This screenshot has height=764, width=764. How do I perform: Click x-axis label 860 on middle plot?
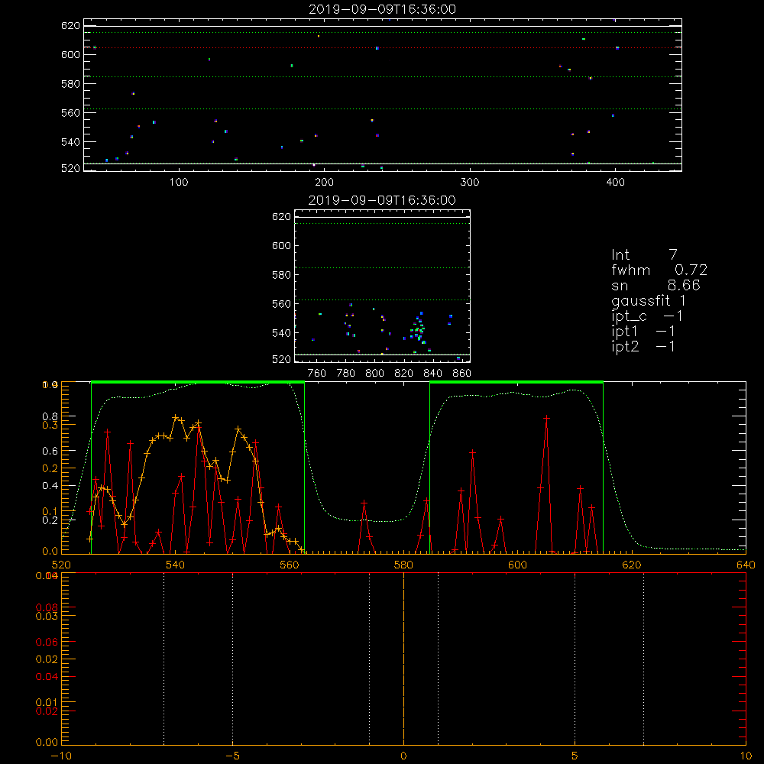pos(462,374)
